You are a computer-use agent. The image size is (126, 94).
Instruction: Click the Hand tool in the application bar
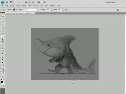coord(26,2)
